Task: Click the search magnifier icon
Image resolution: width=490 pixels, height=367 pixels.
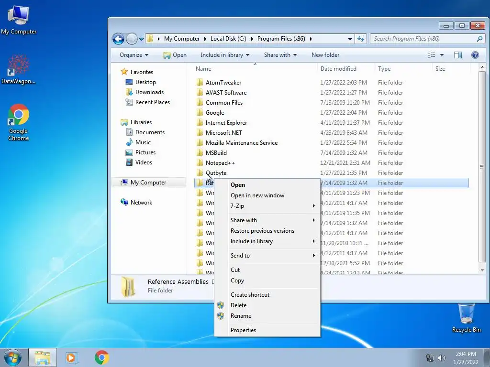Action: coord(479,39)
